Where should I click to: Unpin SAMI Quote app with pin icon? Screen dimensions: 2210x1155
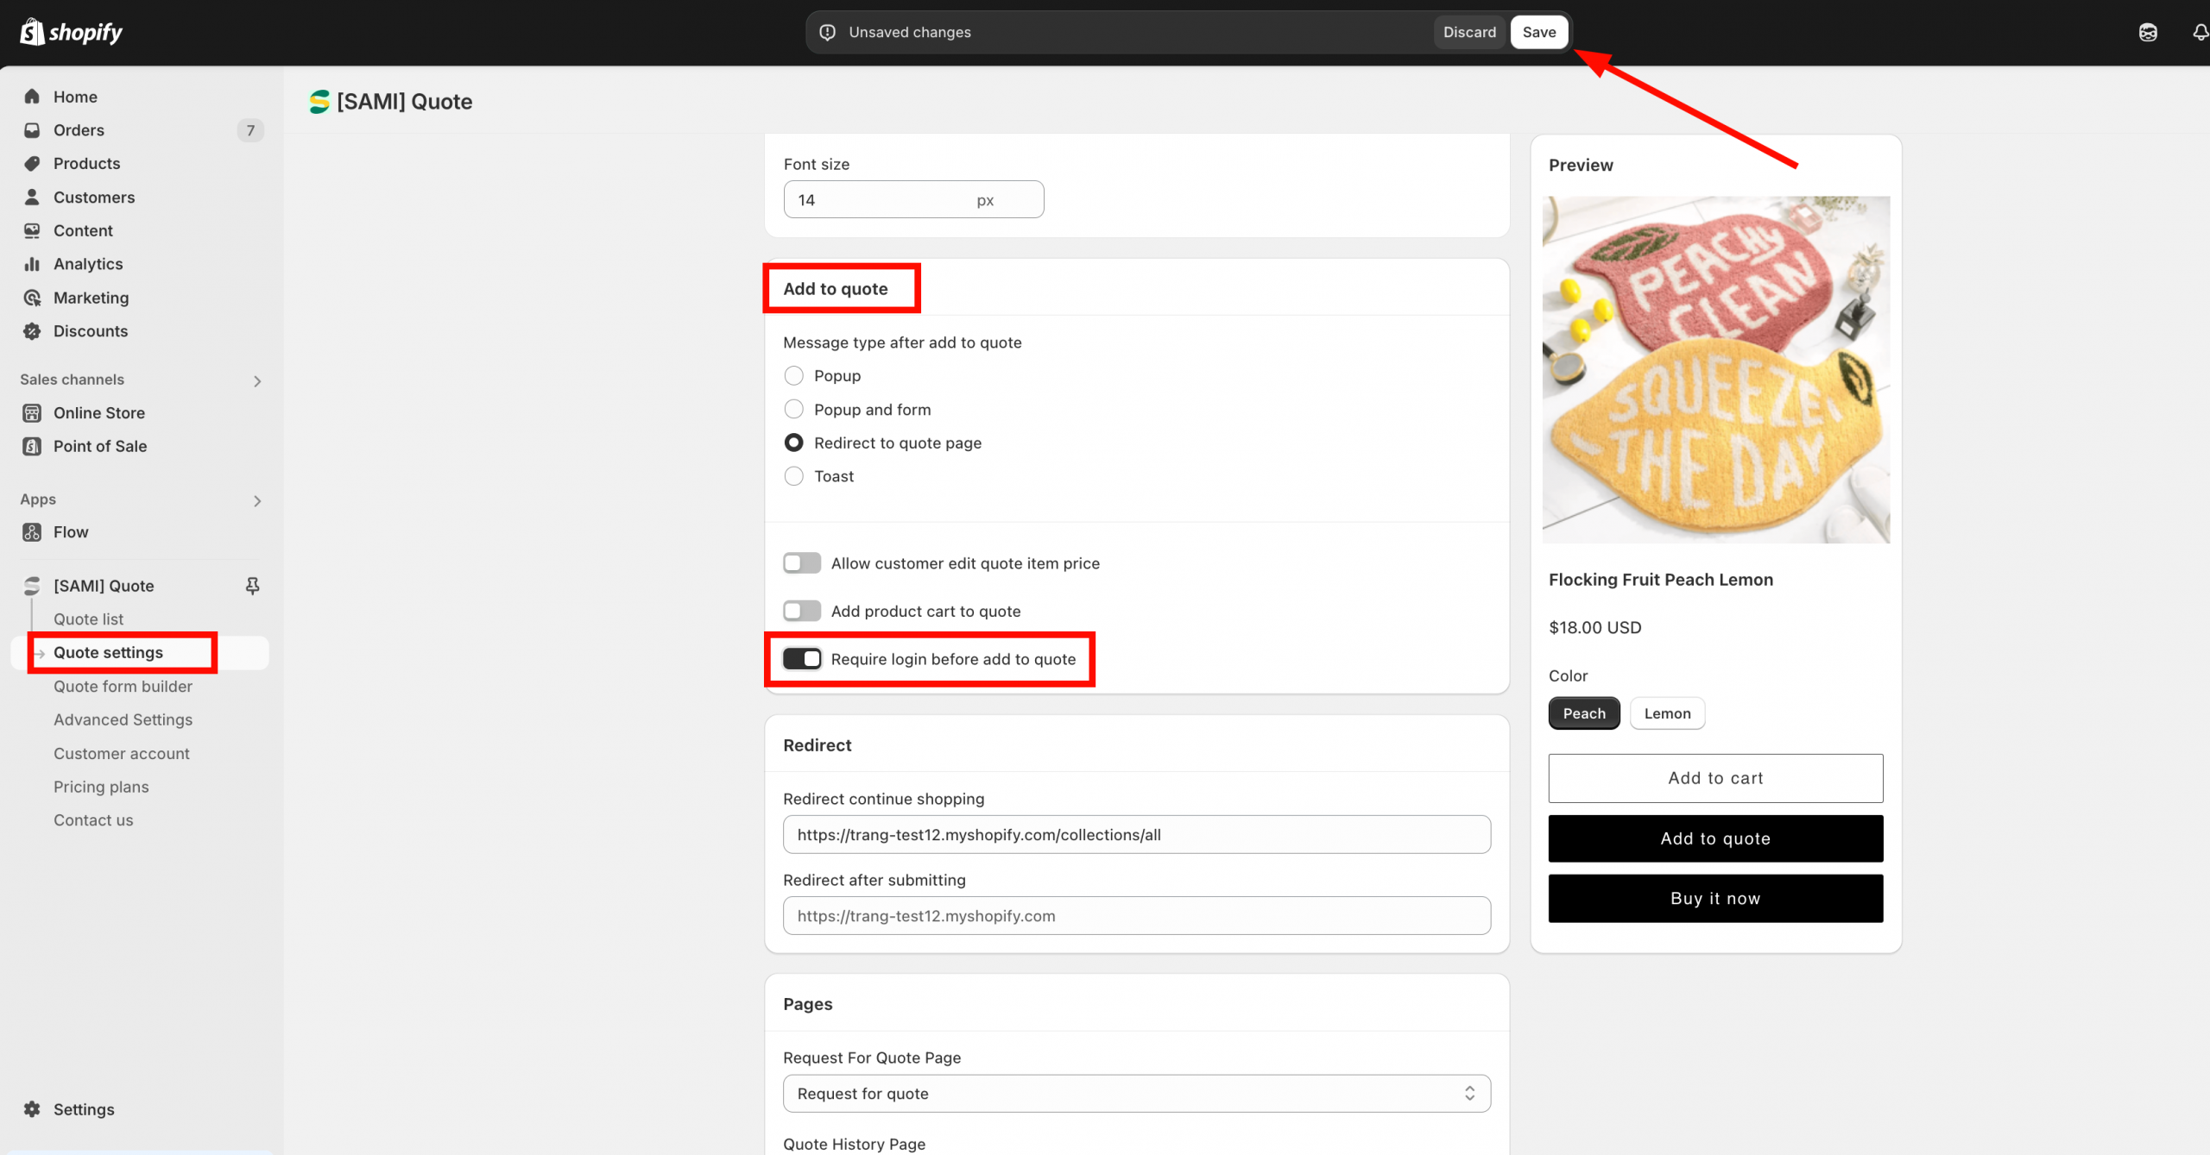tap(252, 586)
